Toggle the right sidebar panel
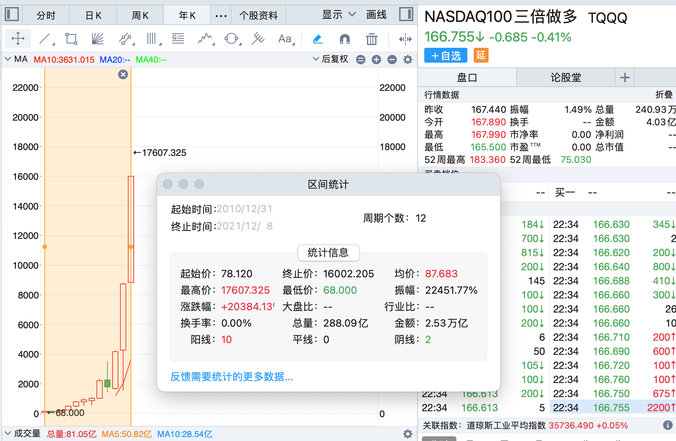 [406, 15]
